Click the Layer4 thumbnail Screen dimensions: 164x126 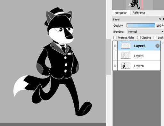coord(126,56)
